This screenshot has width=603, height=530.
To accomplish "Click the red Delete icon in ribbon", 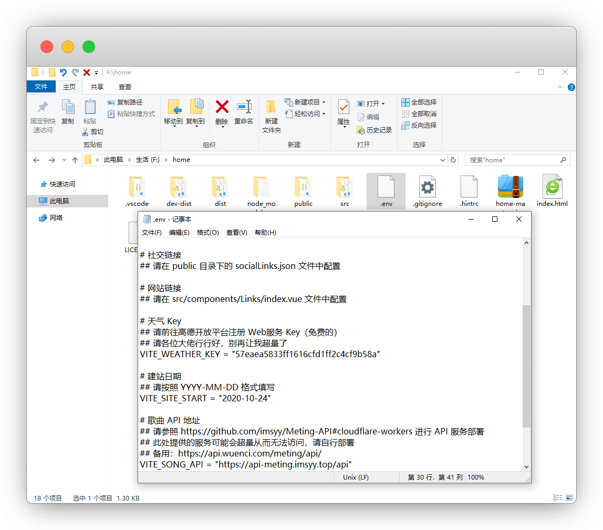I will point(222,108).
